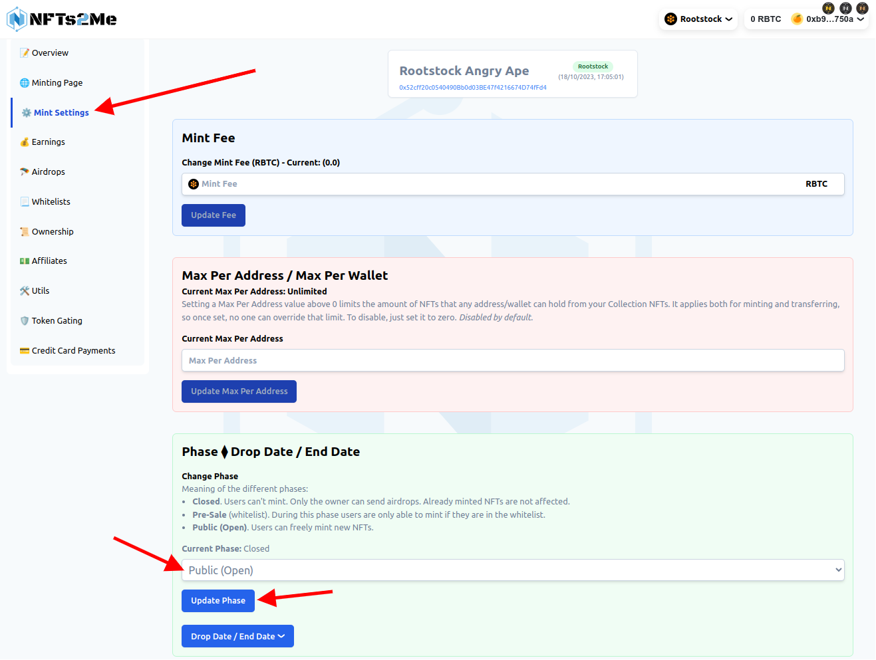Click the Current Max Per Address: Unlimited text

(x=254, y=291)
